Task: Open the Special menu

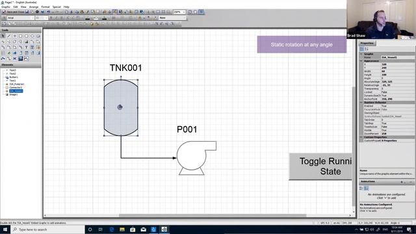Action: (57, 6)
